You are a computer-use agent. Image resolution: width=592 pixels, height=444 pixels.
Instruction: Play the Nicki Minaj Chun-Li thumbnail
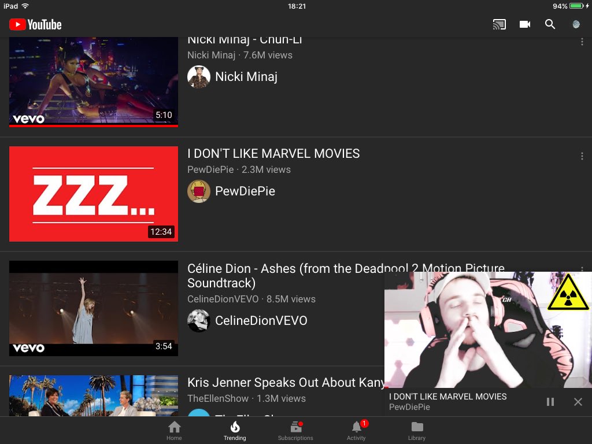click(x=93, y=82)
